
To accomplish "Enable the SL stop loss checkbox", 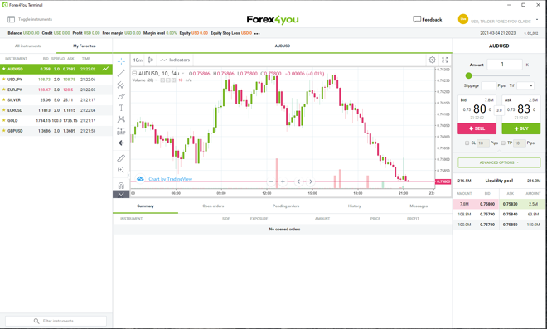I will click(x=467, y=143).
